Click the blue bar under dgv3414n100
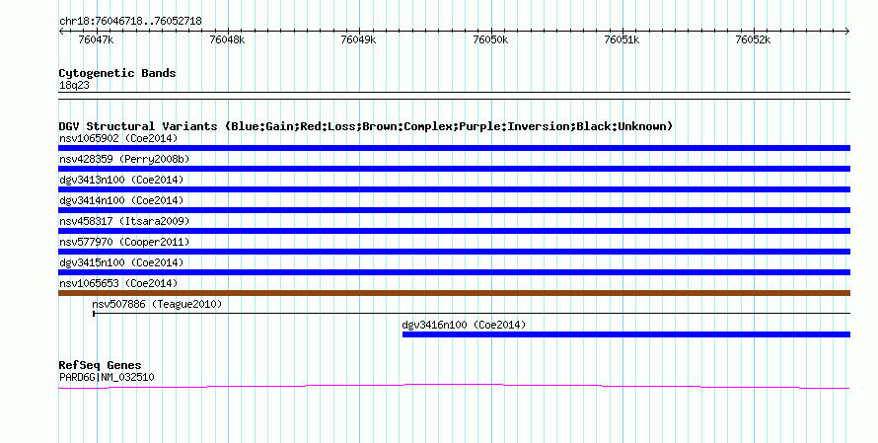The width and height of the screenshot is (878, 443). (454, 210)
